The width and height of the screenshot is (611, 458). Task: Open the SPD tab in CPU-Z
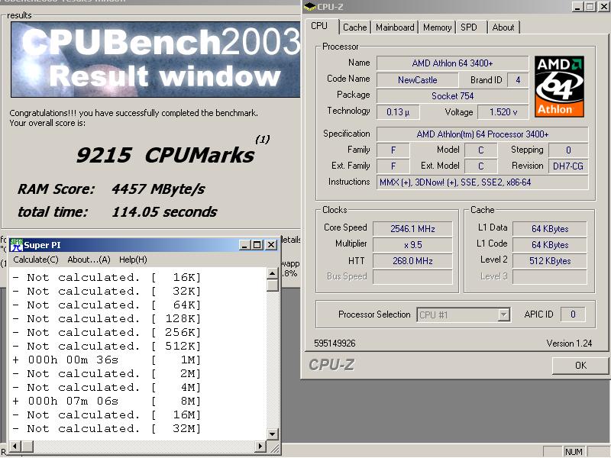[469, 27]
